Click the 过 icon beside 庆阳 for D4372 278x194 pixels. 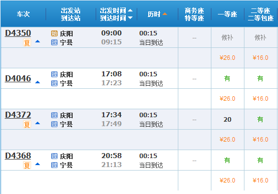coord(54,115)
